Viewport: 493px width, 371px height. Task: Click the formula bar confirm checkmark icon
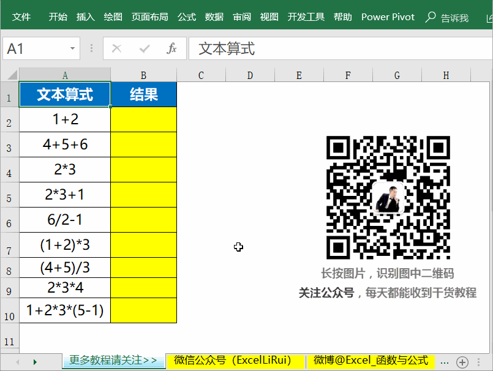[x=145, y=48]
